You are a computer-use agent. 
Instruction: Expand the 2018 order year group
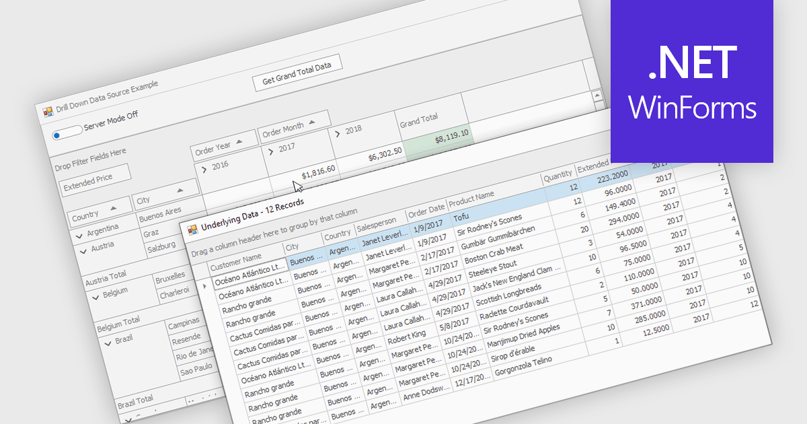coord(336,134)
